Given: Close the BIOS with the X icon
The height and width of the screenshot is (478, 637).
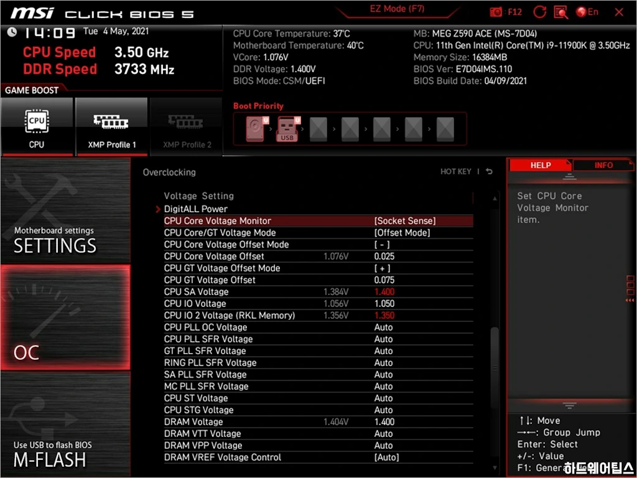Looking at the screenshot, I should 619,12.
